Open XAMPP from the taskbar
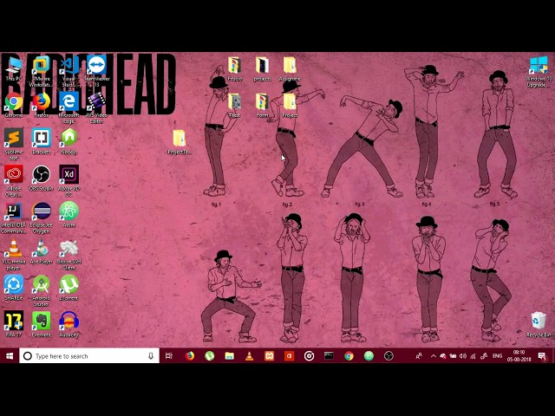 [270, 356]
